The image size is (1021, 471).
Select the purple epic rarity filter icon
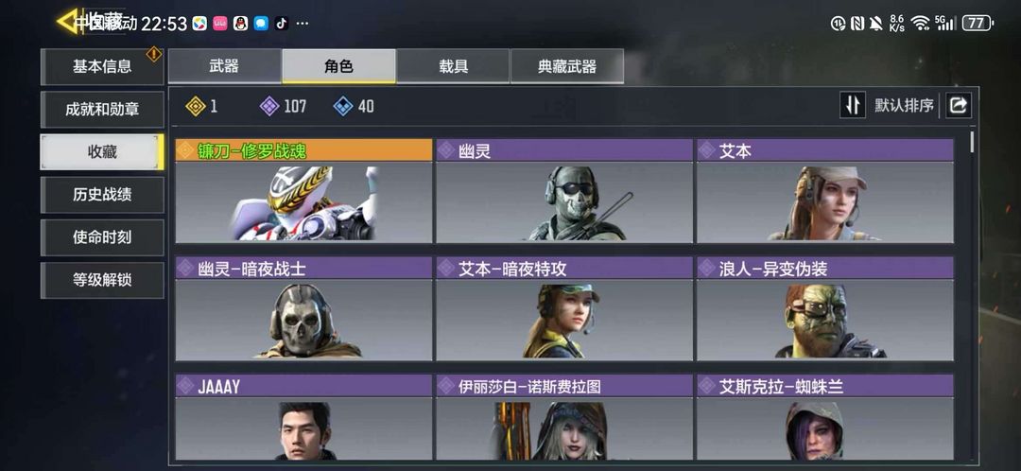click(269, 106)
